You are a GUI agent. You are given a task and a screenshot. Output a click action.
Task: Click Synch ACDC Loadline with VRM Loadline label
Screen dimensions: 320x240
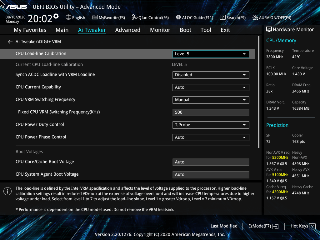[55, 74]
